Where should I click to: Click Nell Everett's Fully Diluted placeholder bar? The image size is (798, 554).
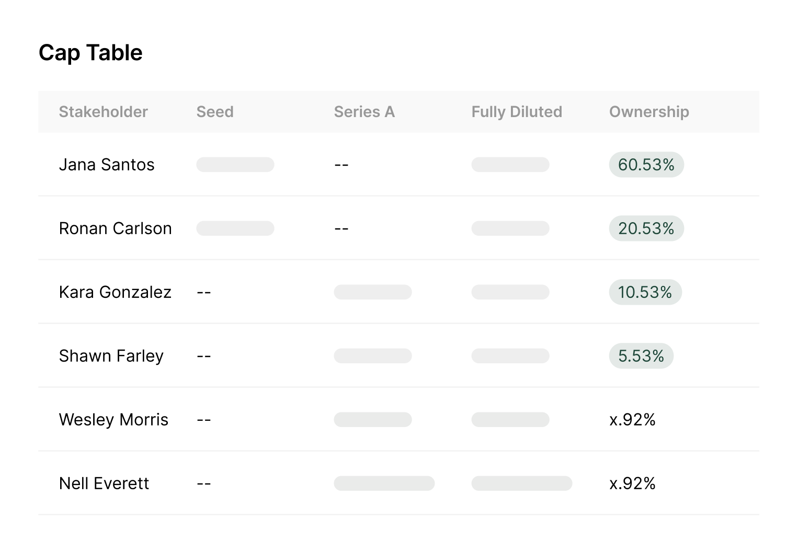521,483
